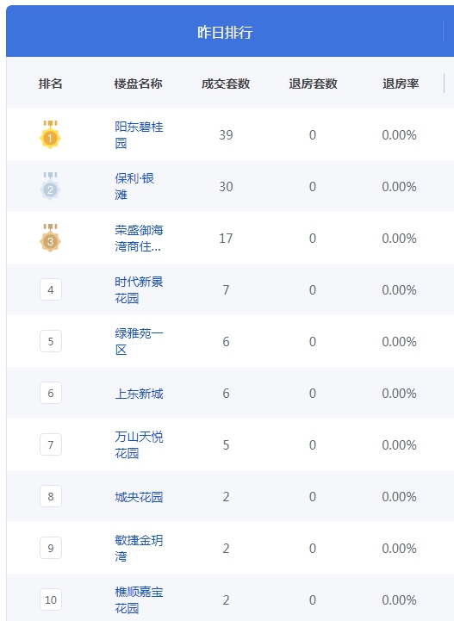Click the 退房率 column header

point(401,84)
